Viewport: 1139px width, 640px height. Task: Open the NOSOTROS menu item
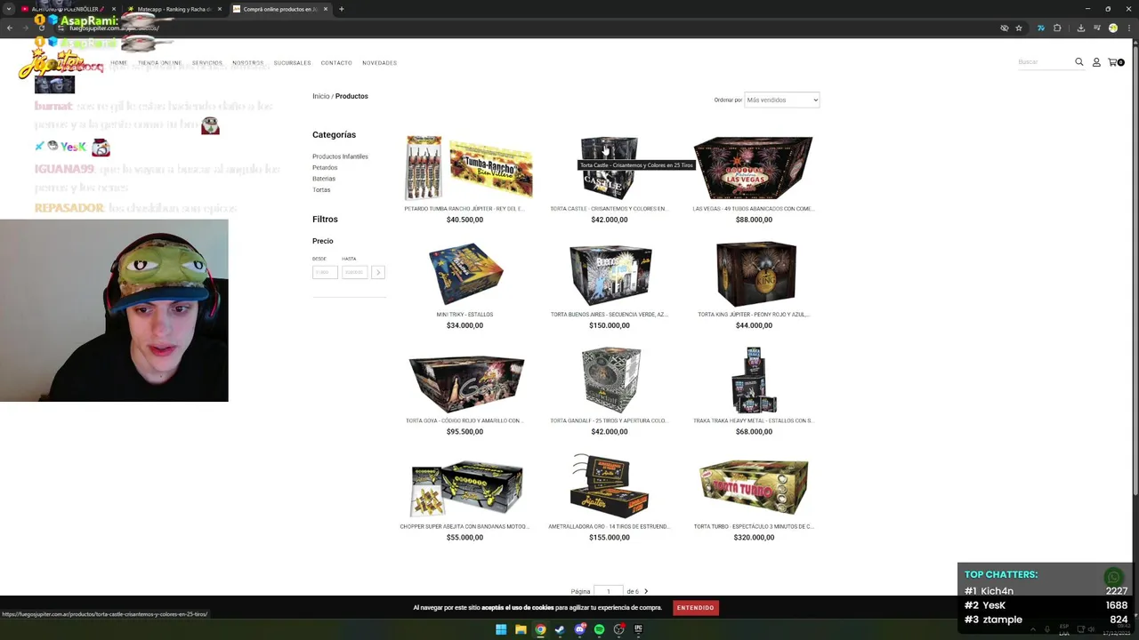(x=248, y=63)
